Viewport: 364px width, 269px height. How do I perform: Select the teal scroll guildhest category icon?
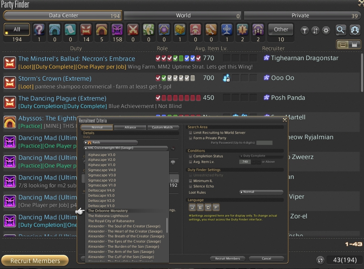point(70,30)
